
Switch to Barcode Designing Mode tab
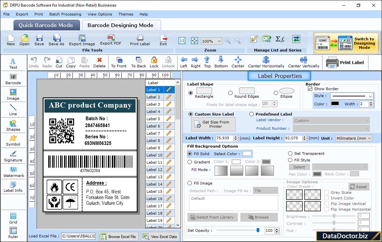coord(121,25)
